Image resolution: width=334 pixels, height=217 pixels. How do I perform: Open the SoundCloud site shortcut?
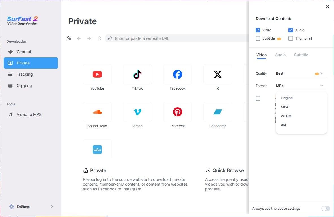pyautogui.click(x=97, y=112)
